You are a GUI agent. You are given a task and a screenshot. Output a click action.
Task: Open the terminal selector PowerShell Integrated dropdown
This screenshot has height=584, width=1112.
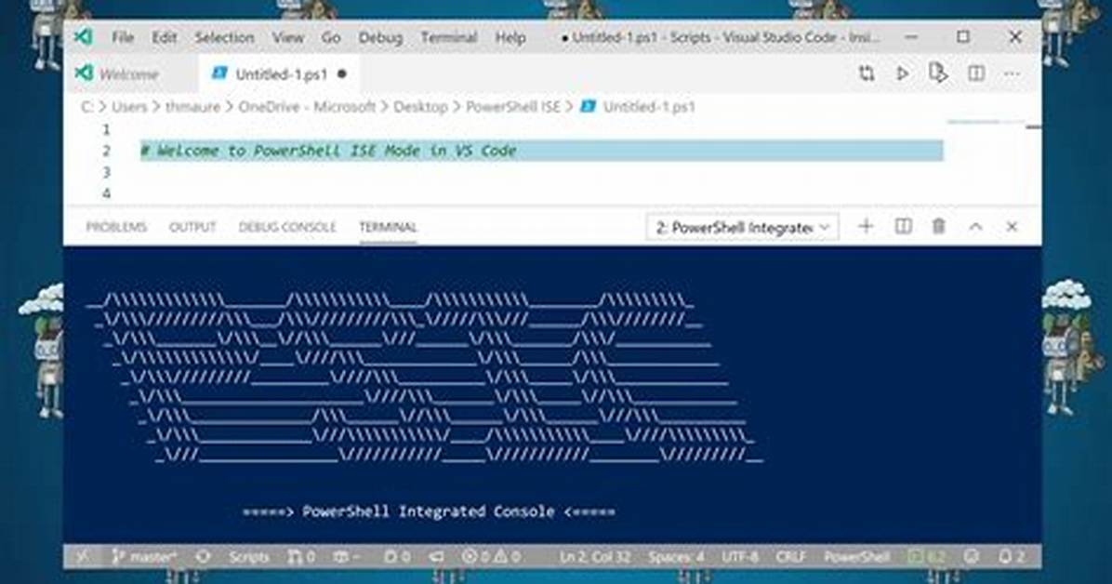[742, 227]
